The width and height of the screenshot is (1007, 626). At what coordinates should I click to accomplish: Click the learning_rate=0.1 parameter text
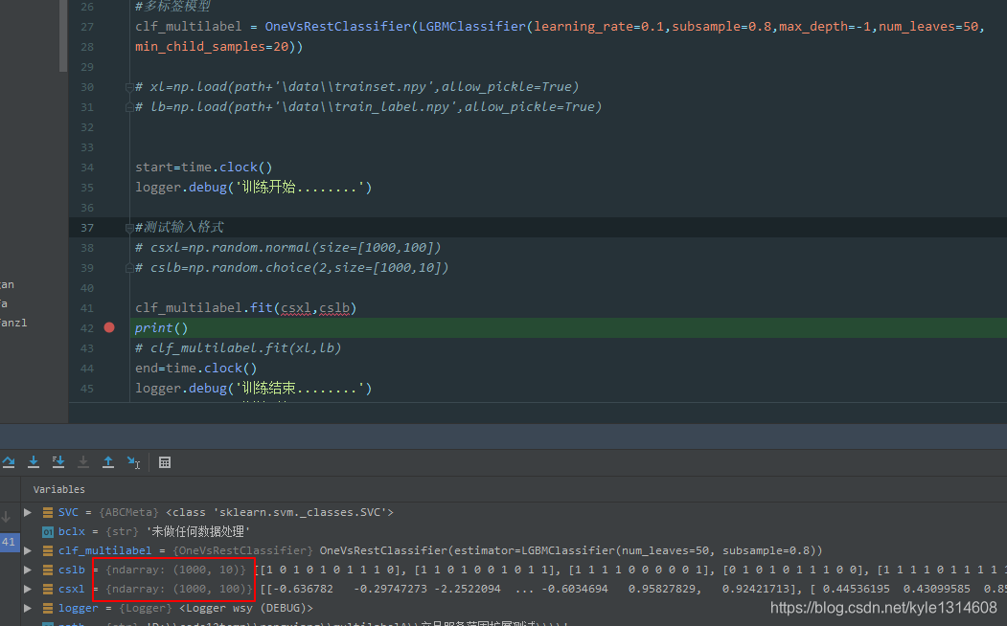click(599, 26)
